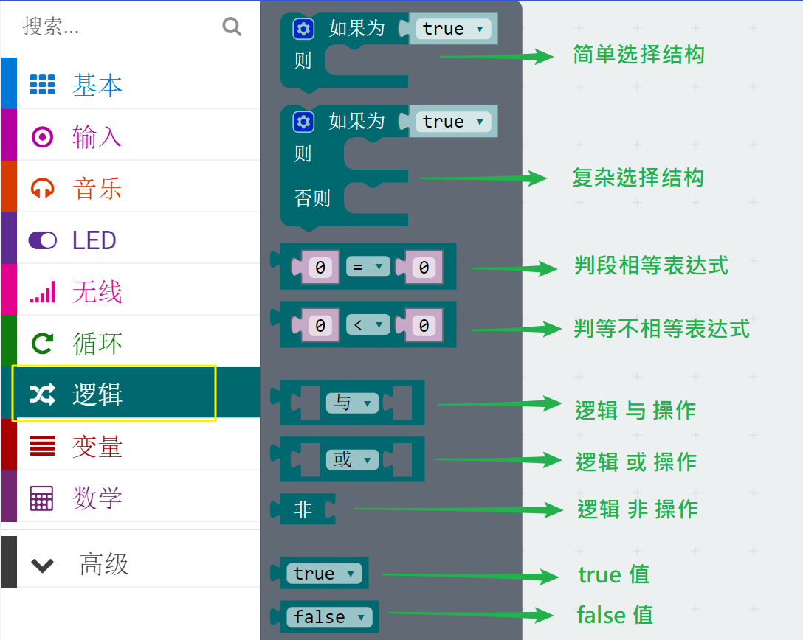Screen dimensions: 803x640
Task: Click the 循环 loop arrow icon
Action: tap(43, 344)
